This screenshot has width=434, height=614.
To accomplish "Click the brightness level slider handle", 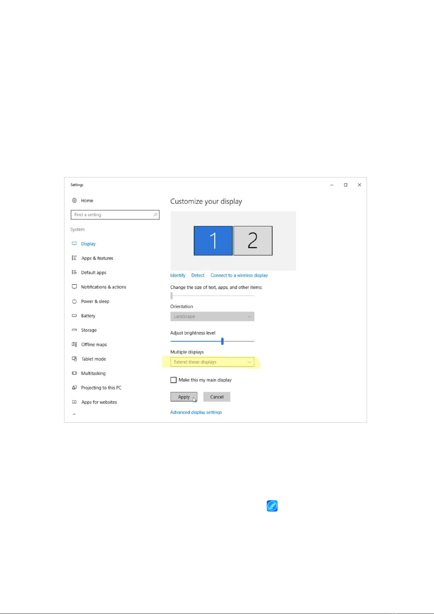I will (222, 341).
